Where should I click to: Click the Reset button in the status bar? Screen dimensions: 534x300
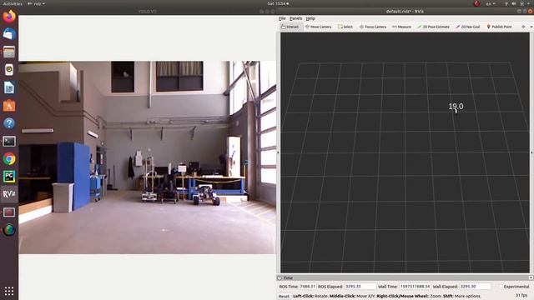coord(284,297)
